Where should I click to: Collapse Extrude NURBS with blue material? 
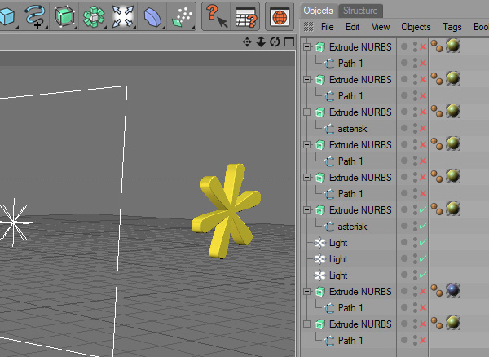point(307,292)
